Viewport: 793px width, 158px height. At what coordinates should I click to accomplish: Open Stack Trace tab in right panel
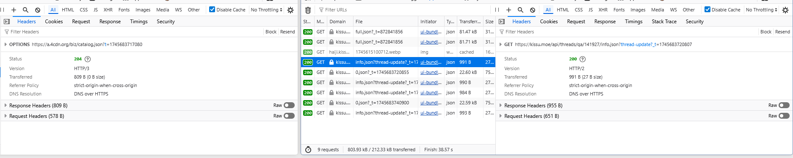point(664,22)
